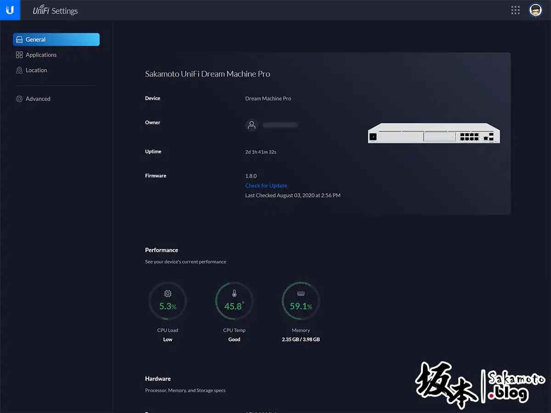This screenshot has height=413, width=551.
Task: Click the Ubiquiti logo in top-left corner
Action: point(10,10)
